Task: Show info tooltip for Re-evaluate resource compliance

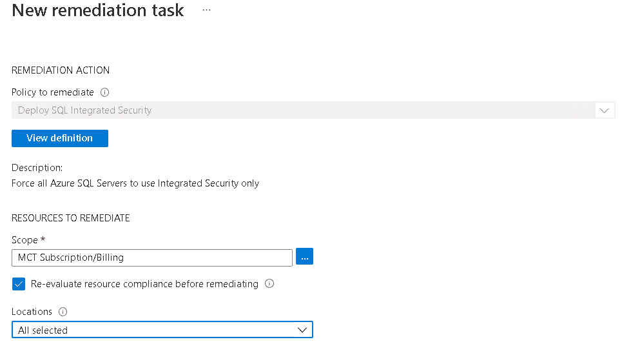Action: click(269, 283)
